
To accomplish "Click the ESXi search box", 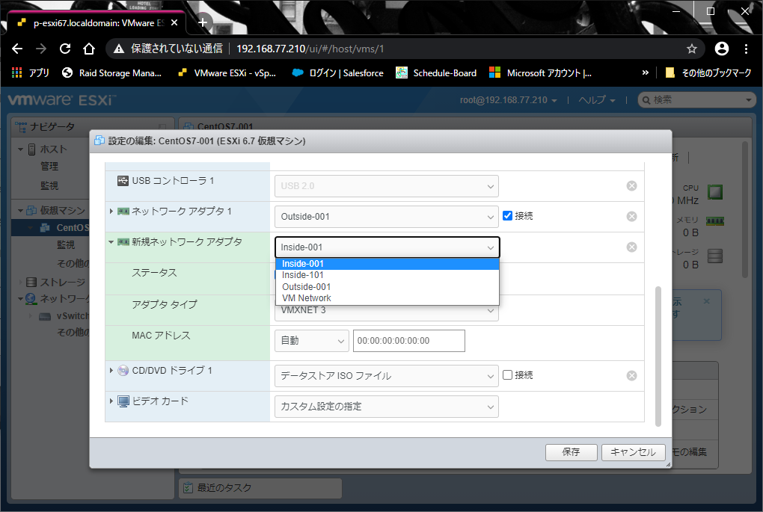I will pos(697,99).
